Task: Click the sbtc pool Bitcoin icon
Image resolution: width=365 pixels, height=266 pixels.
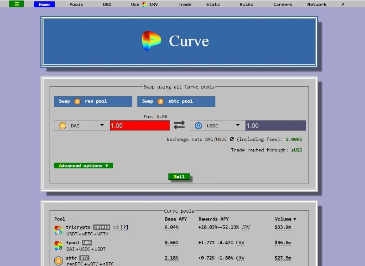Action: pos(58,261)
